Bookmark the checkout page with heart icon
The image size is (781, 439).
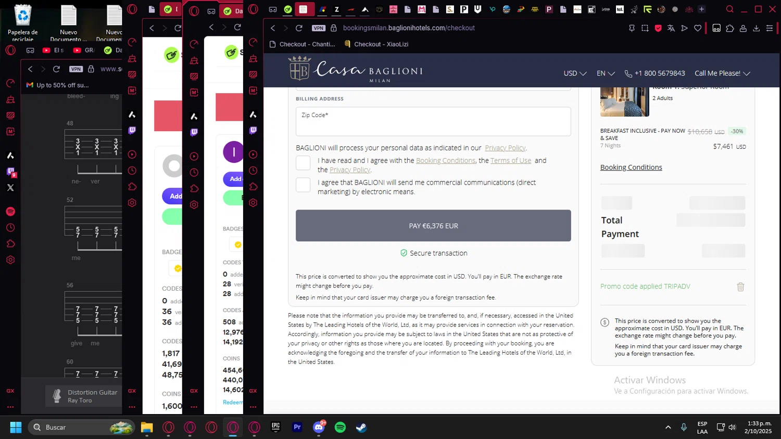(x=698, y=28)
